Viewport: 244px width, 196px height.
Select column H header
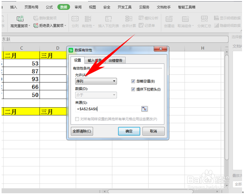click(203, 48)
